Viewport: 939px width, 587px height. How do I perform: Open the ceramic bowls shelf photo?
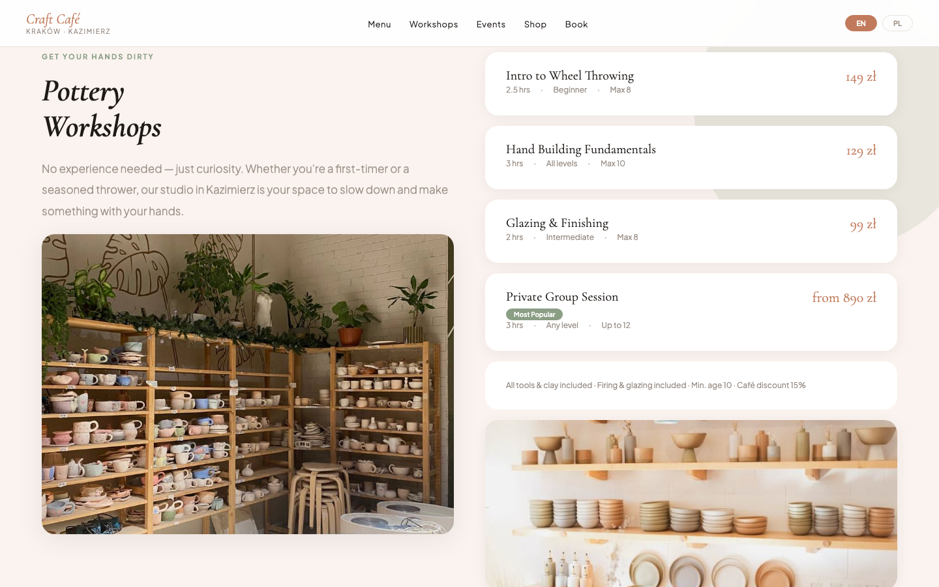(691, 504)
